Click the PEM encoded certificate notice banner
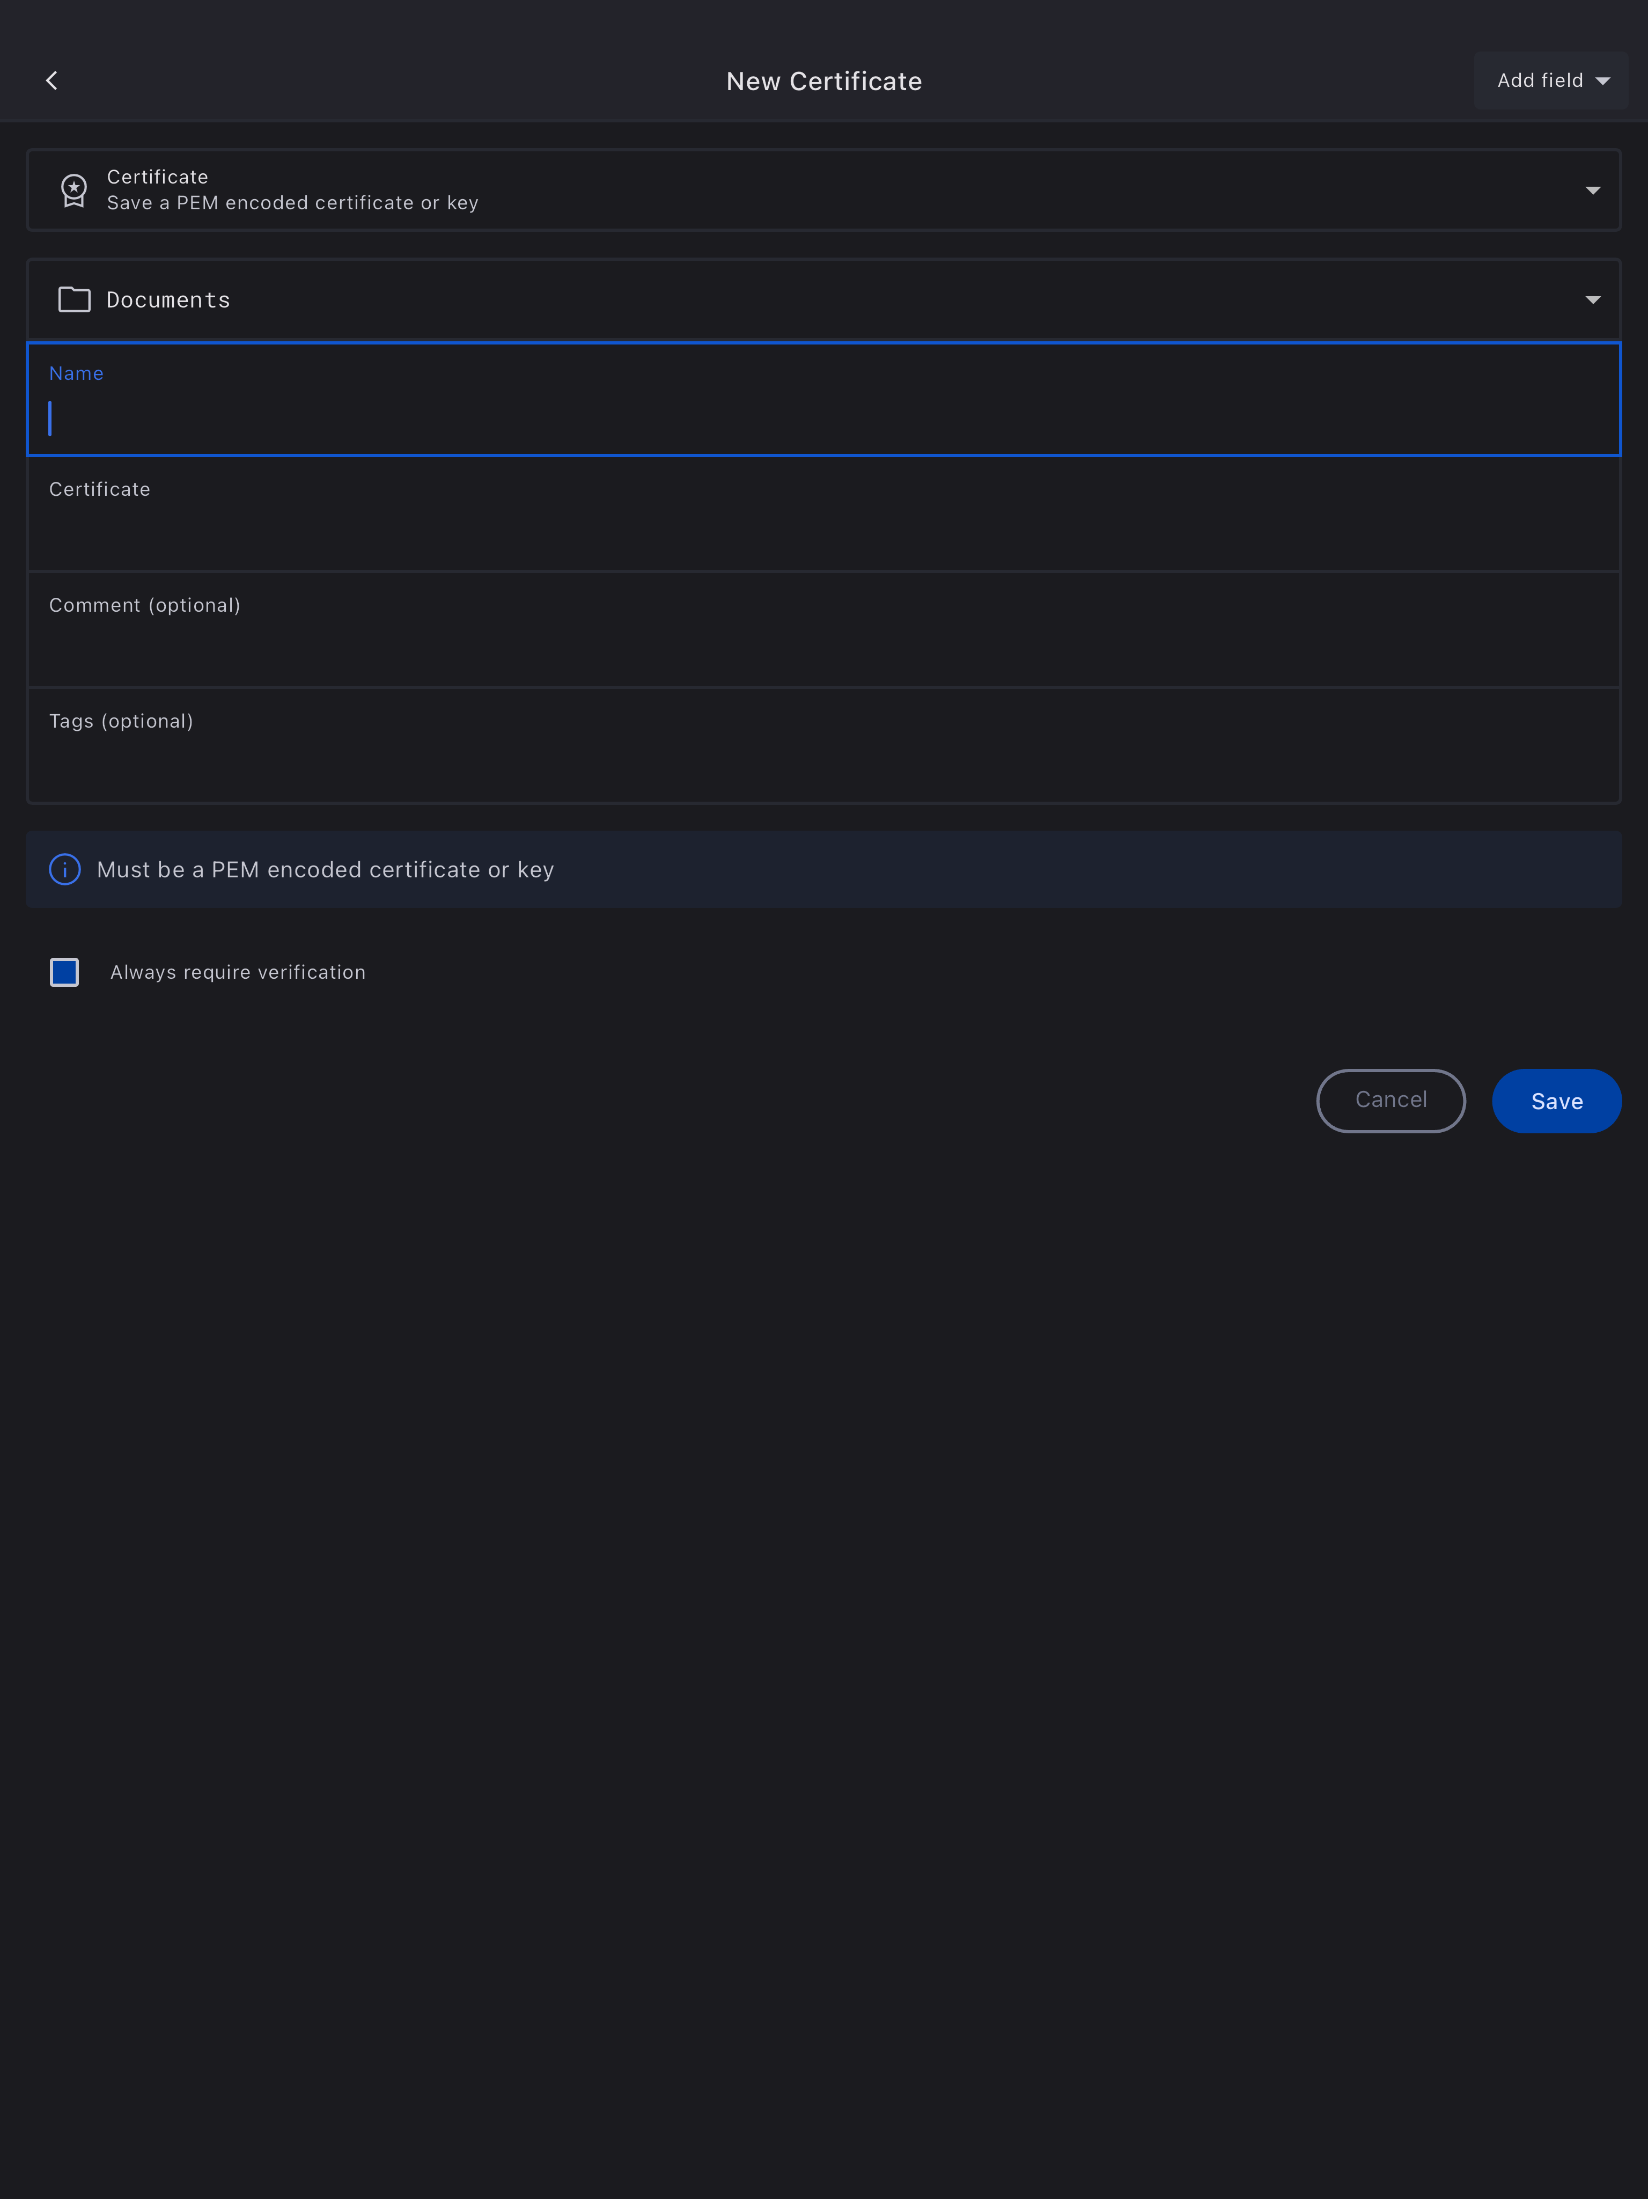The image size is (1648, 2199). click(823, 870)
